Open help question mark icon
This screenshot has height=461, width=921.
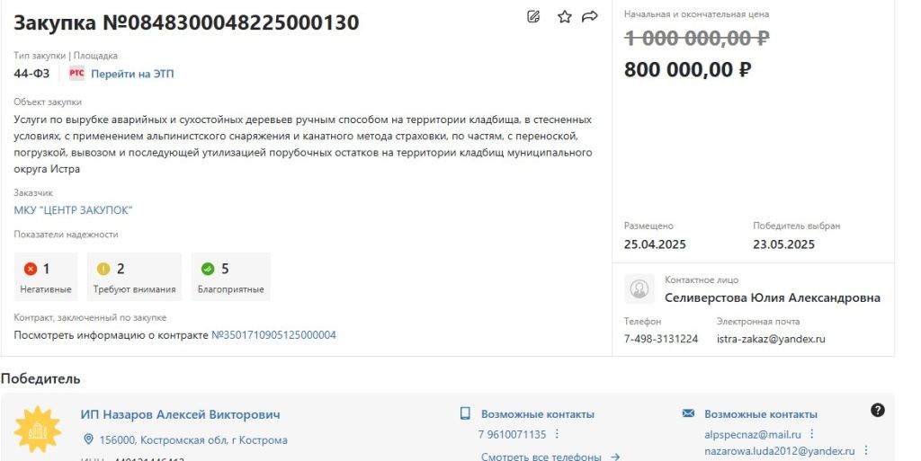coord(878,410)
